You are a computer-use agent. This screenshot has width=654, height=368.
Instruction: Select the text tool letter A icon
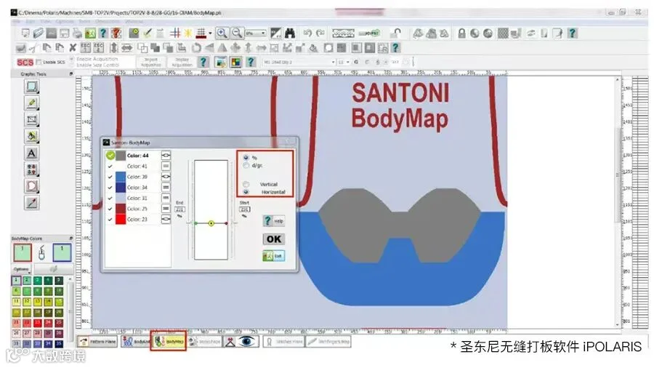tap(32, 153)
